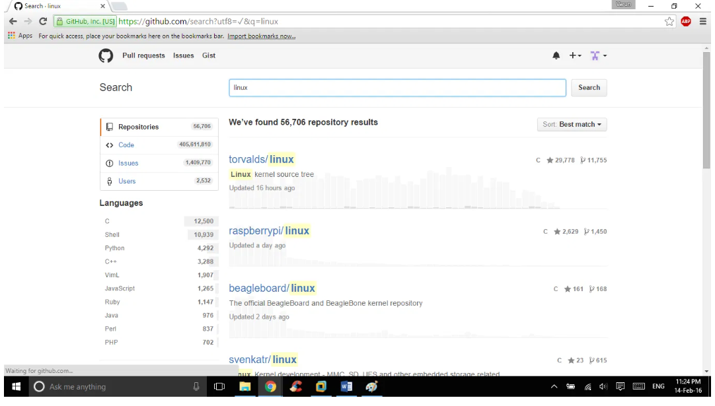Click the Windows Start button
This screenshot has height=406, width=715.
[x=16, y=387]
